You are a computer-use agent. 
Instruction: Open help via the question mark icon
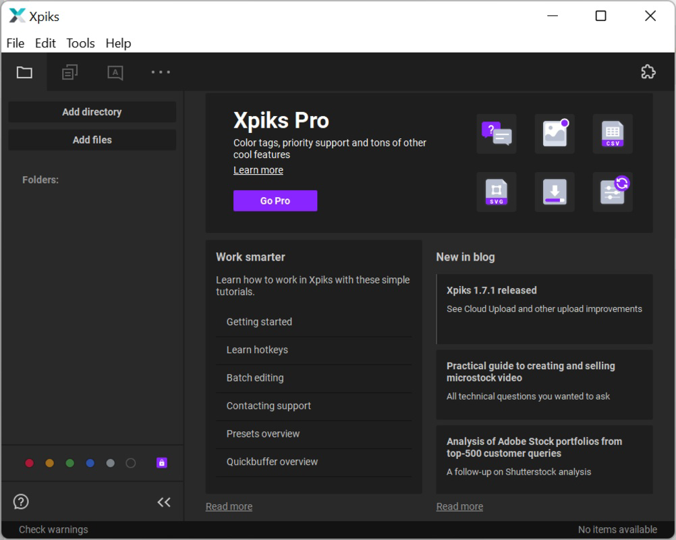[x=21, y=502]
